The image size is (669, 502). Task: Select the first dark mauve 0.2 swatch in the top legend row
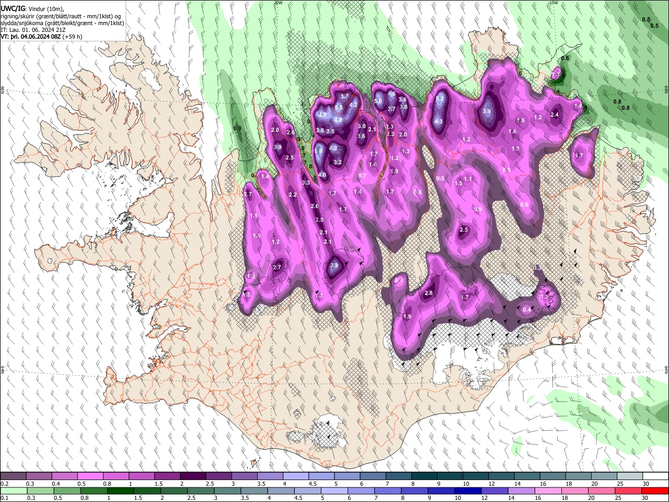pos(14,476)
